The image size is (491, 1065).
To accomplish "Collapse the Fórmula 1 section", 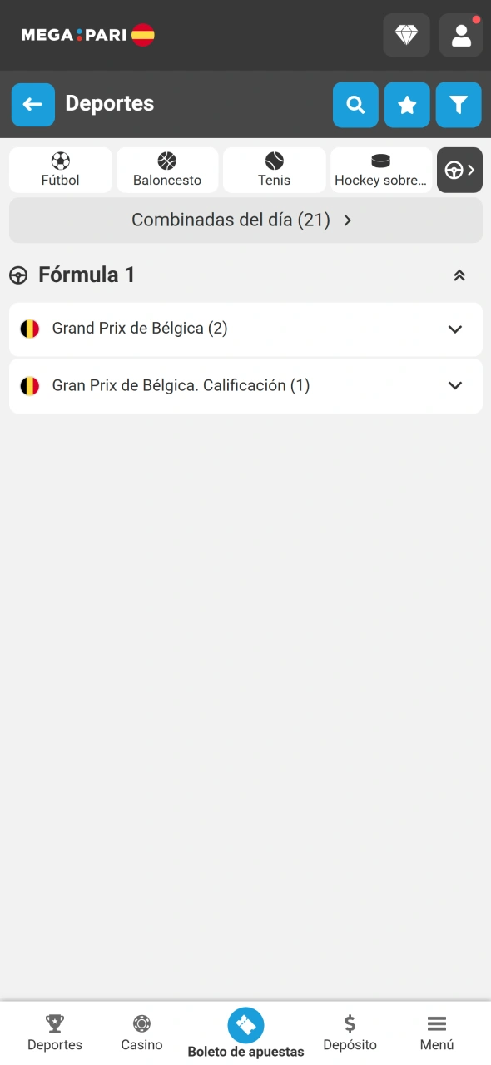I will tap(459, 275).
